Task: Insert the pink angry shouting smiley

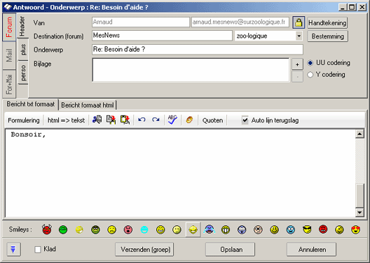Action: [128, 229]
